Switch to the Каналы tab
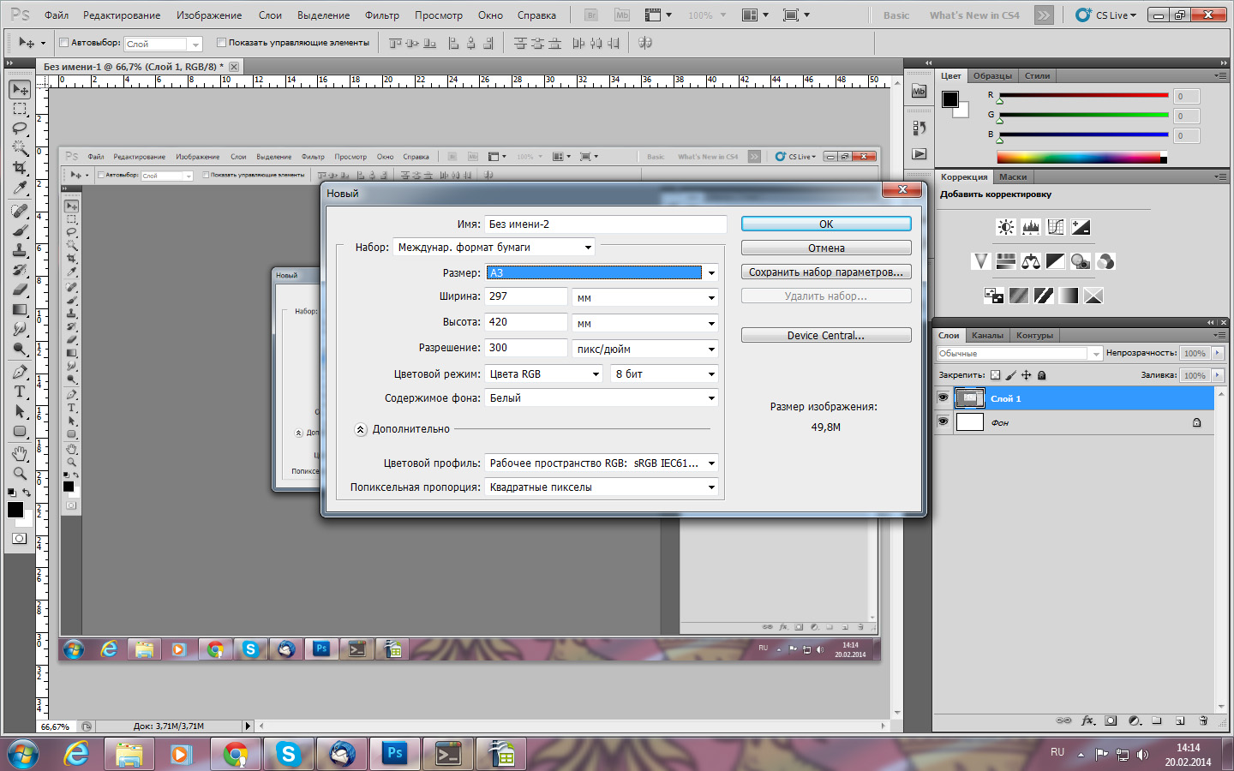 click(x=987, y=335)
